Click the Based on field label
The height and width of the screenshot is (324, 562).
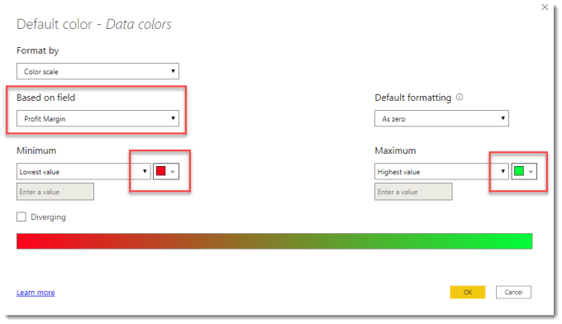[46, 98]
